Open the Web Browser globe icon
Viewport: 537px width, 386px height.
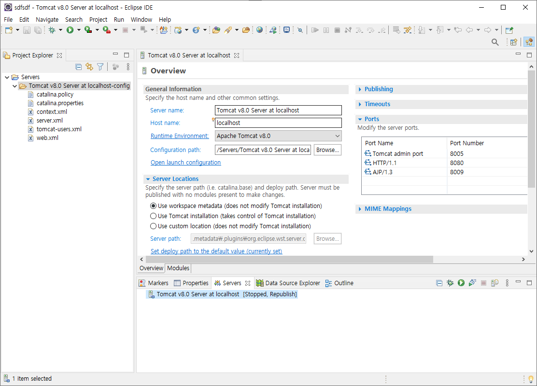[x=260, y=30]
